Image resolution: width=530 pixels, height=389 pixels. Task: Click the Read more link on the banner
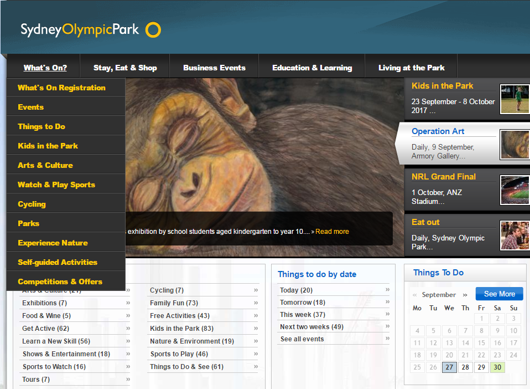[x=332, y=232]
